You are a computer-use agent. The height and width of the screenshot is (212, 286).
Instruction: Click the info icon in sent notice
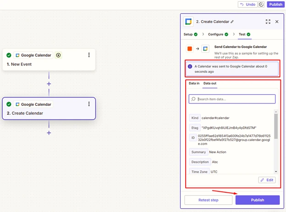(190, 66)
